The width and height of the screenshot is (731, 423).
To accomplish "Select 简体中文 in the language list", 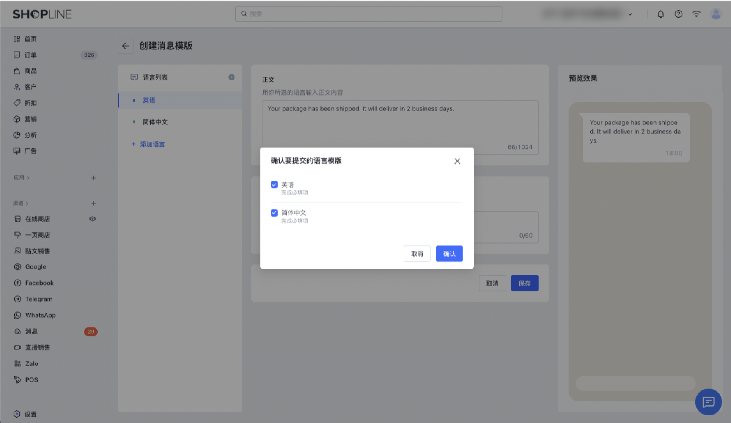I will point(180,122).
